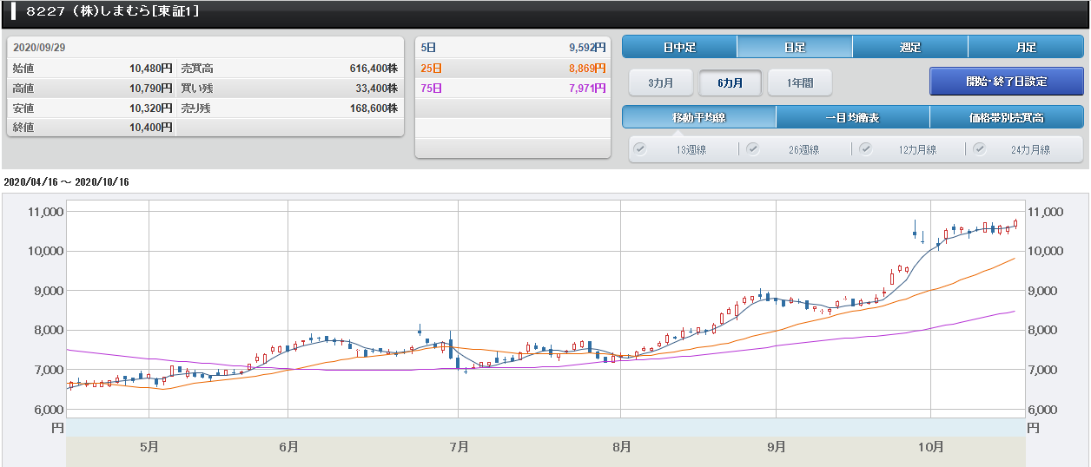The width and height of the screenshot is (1091, 467).
Task: Click the 売り残 168,600株 value
Action: pyautogui.click(x=374, y=108)
